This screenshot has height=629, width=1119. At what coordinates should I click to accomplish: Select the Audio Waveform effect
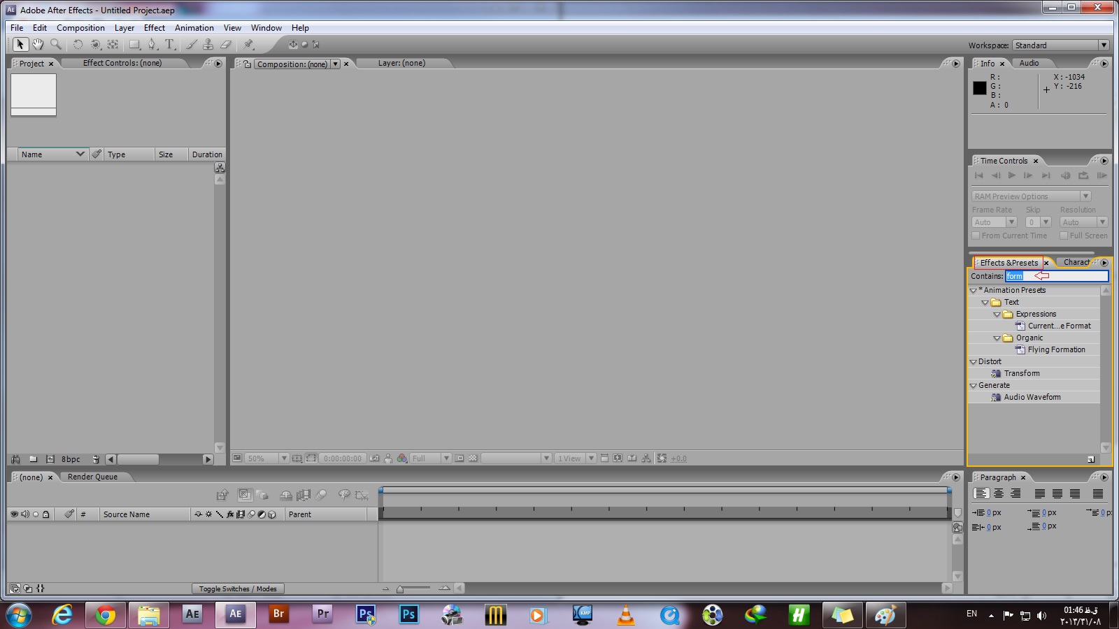pyautogui.click(x=1032, y=397)
